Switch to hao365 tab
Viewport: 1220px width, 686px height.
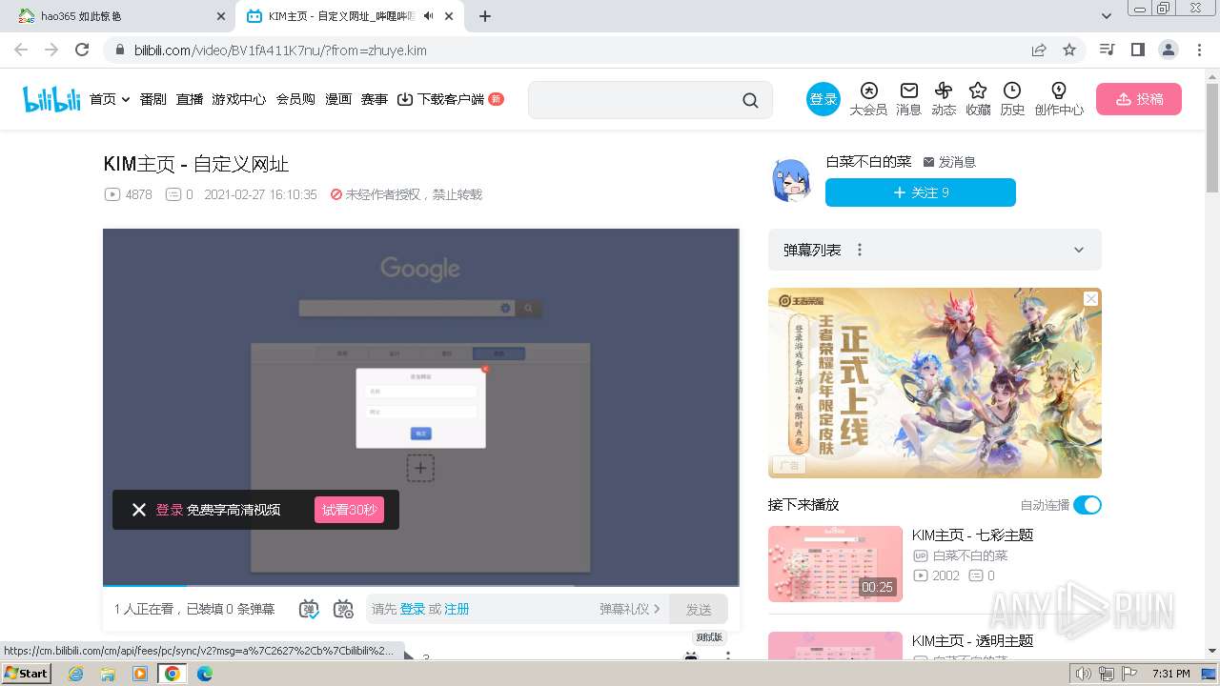pos(122,16)
